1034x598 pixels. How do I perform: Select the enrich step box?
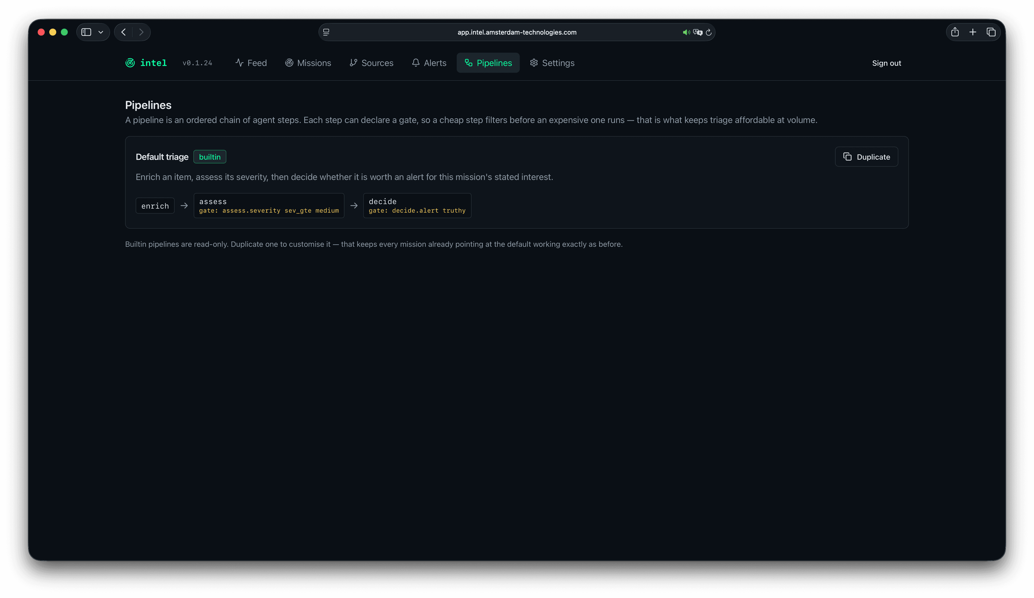pos(155,206)
